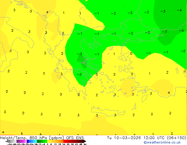This screenshot has height=145, width=187.
Task: Pick the magenta swatch in the legend
Action: pos(24,141)
